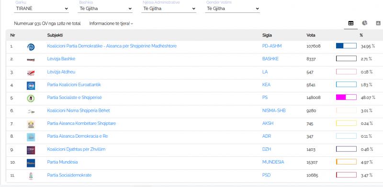Open the Qendër Votimi dropdown

click(x=232, y=9)
